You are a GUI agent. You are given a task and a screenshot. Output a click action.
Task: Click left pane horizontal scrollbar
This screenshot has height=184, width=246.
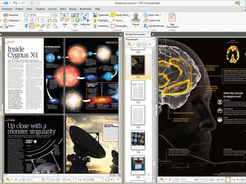pyautogui.click(x=61, y=175)
